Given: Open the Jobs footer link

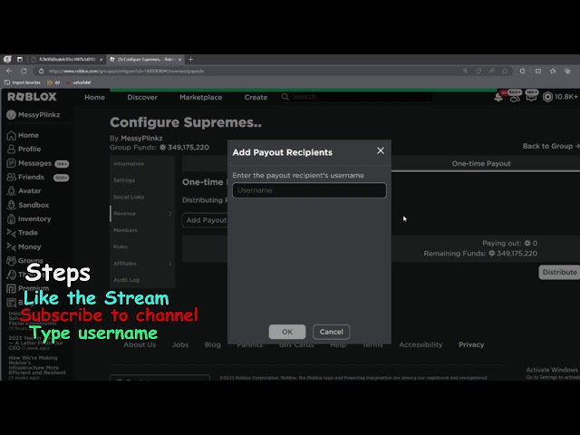Looking at the screenshot, I should [x=180, y=344].
